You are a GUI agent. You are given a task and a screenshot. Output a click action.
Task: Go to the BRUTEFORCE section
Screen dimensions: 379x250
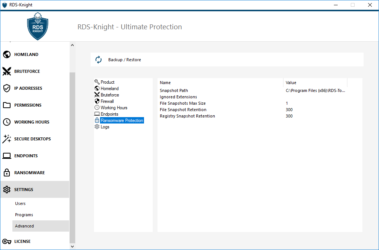tap(35, 71)
